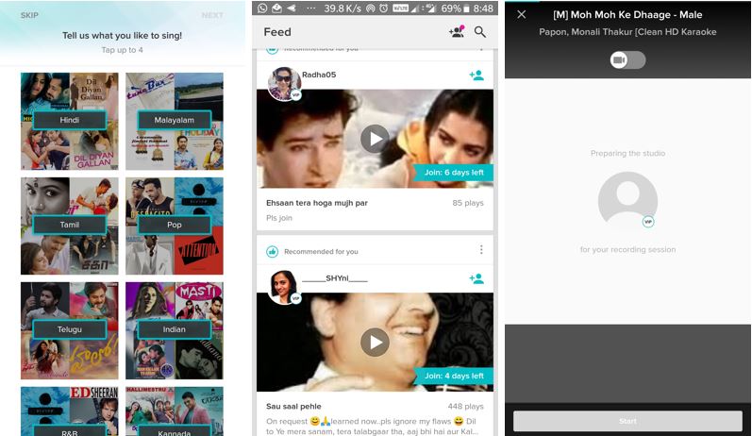752x436 pixels.
Task: Tap the Join: 6 days left banner
Action: click(x=453, y=172)
